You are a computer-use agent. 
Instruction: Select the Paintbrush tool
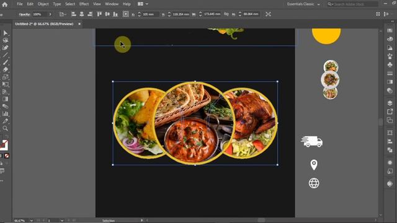pos(6,62)
